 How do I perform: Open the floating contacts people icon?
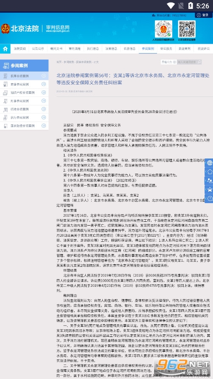(209, 181)
